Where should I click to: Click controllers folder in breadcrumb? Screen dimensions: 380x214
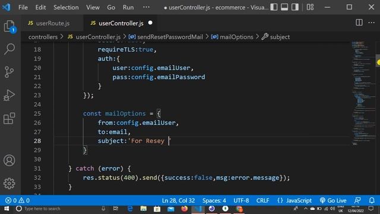(x=43, y=37)
